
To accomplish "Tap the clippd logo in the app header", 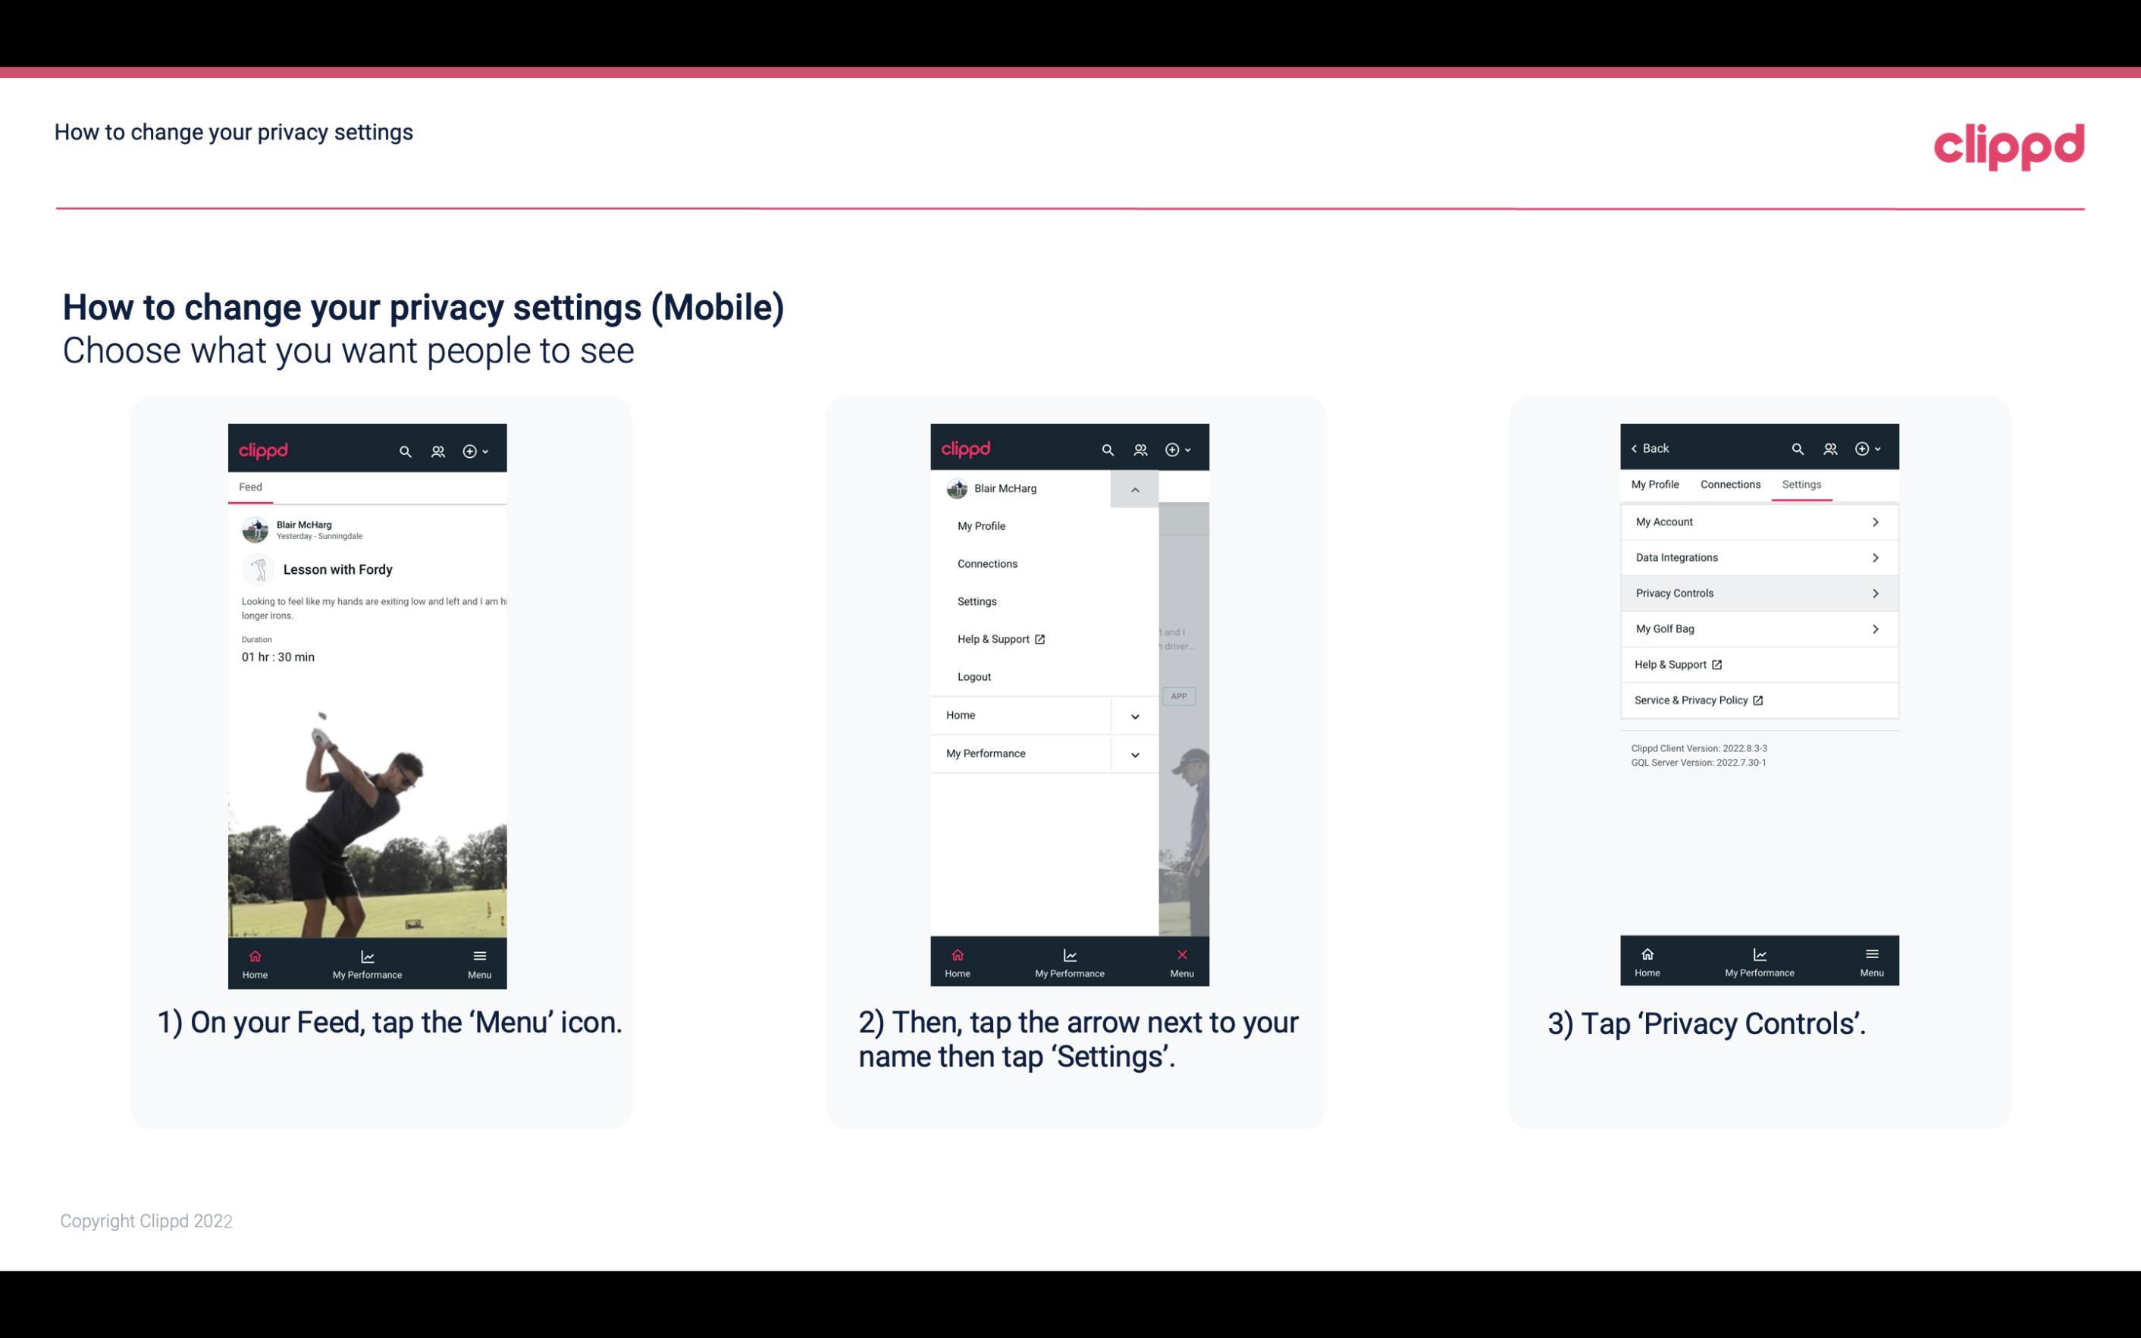I will point(265,449).
